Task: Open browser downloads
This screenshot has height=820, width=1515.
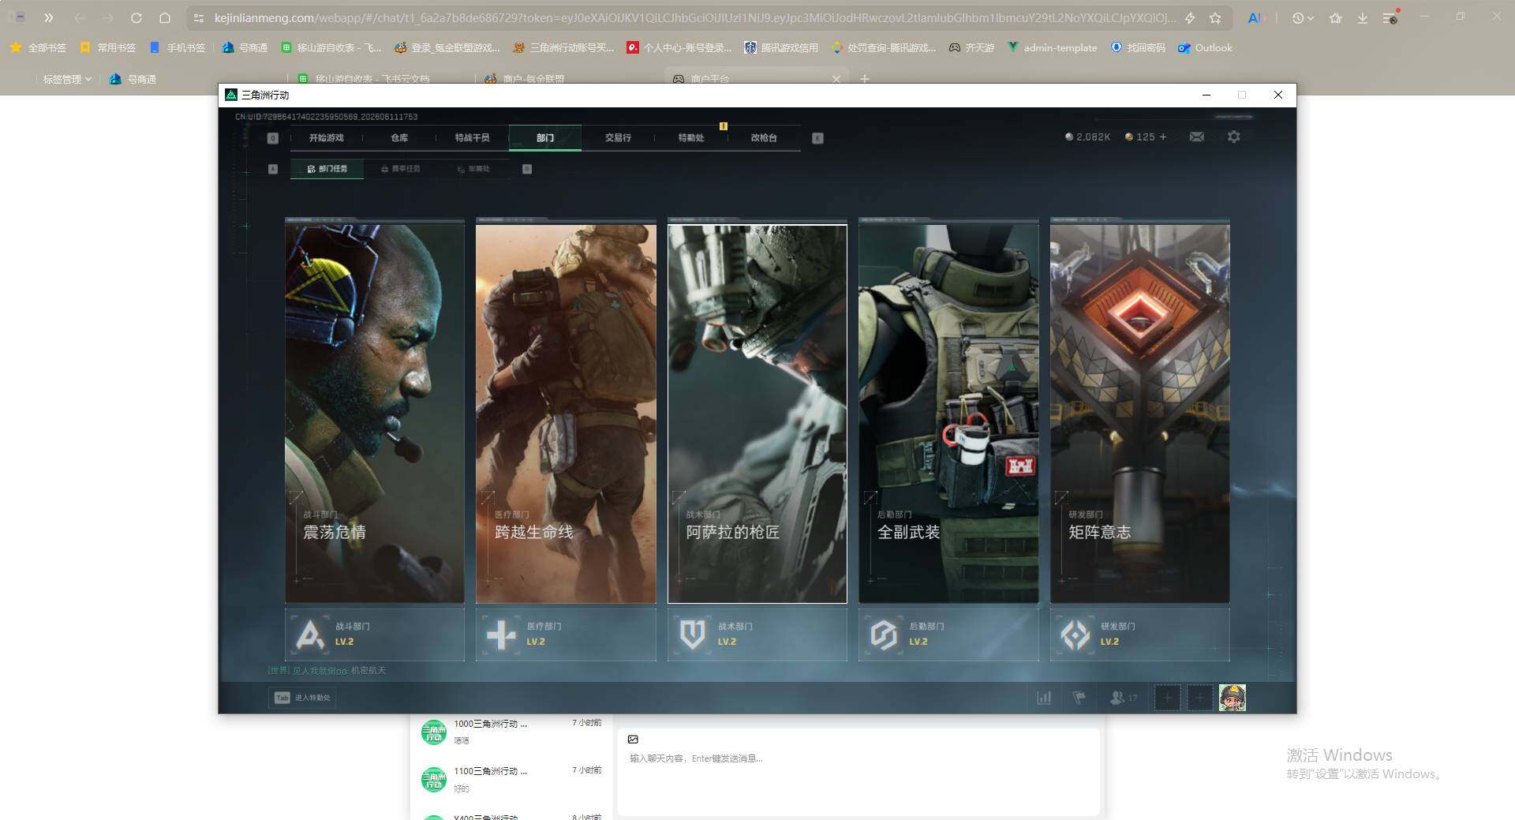Action: (x=1363, y=17)
